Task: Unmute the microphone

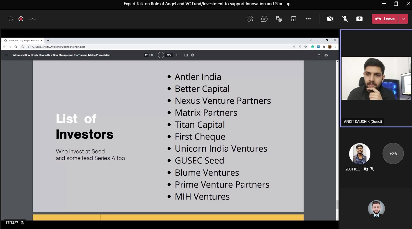Action: (345, 19)
